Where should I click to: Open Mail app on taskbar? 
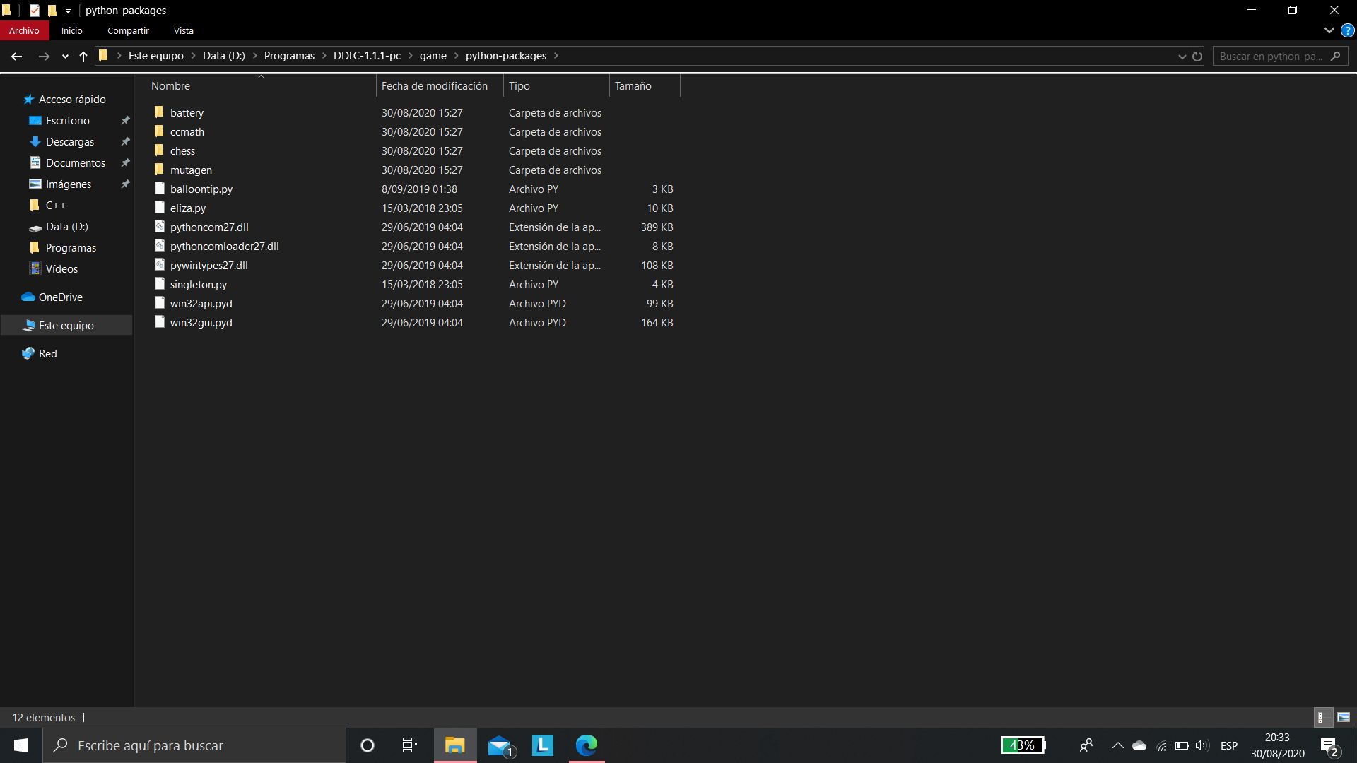click(x=500, y=745)
